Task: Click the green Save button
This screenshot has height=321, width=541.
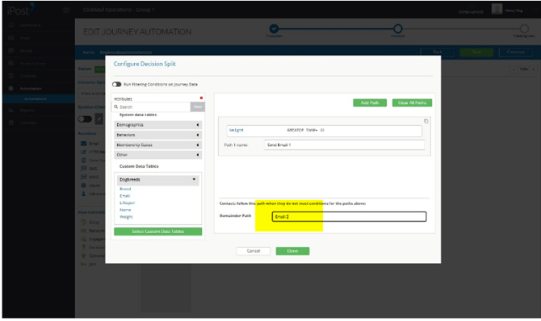Action: point(476,52)
